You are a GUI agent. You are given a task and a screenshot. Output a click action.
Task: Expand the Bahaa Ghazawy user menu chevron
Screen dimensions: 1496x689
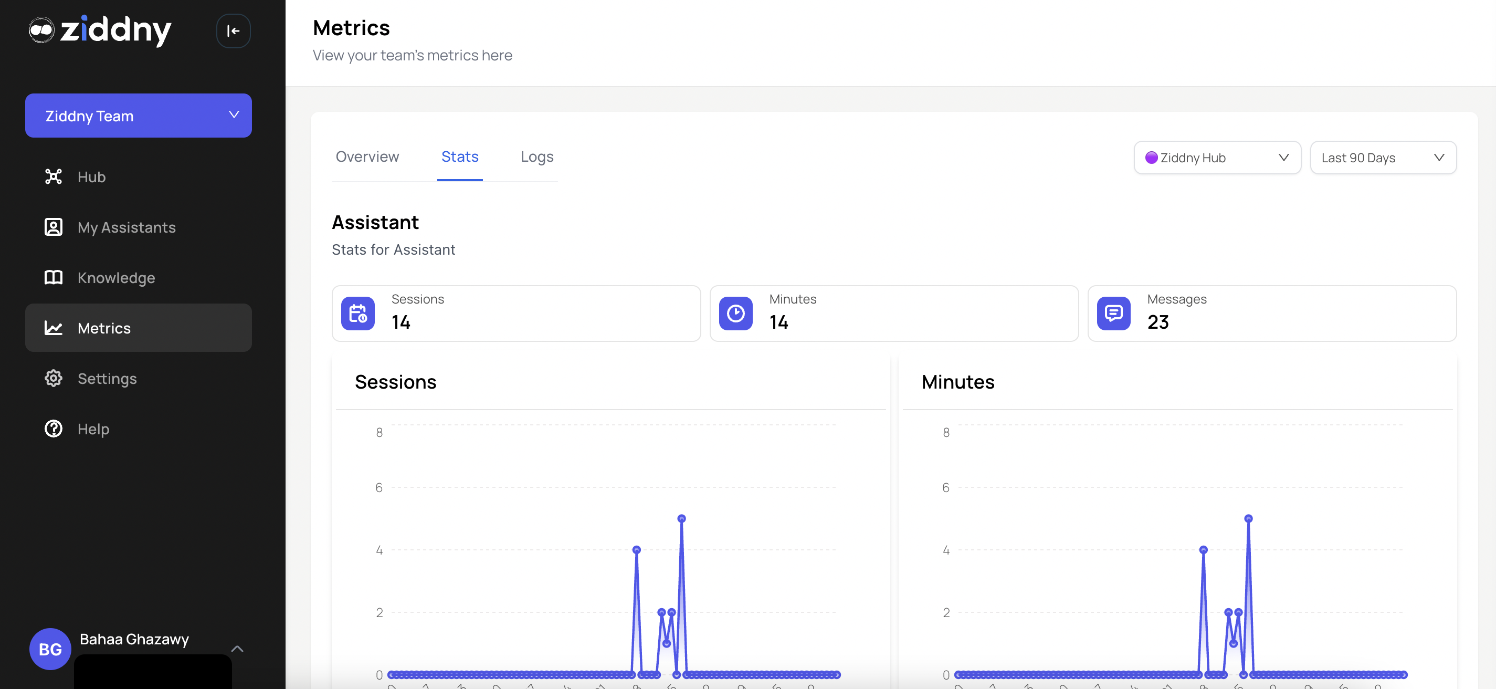pyautogui.click(x=237, y=649)
